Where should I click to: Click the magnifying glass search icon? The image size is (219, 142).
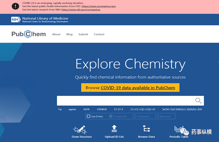coord(198,101)
